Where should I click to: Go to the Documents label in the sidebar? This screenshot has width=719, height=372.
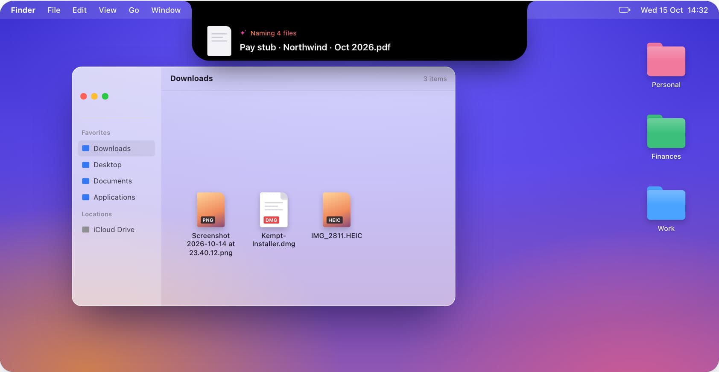tap(113, 181)
